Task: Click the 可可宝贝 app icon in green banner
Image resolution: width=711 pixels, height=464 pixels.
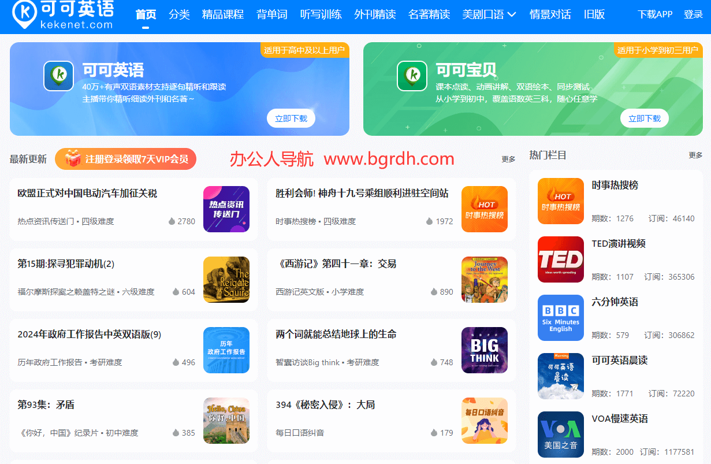Action: (412, 76)
